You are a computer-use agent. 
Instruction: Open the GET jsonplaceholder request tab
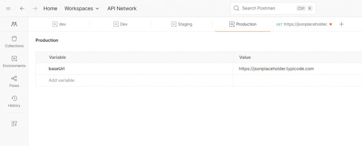[x=304, y=24]
